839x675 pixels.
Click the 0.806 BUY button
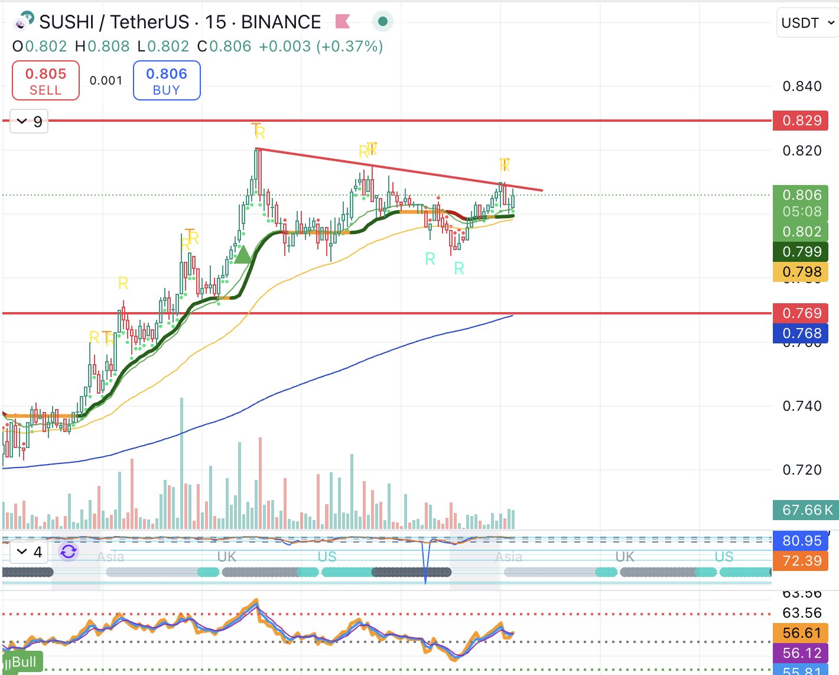pyautogui.click(x=167, y=81)
